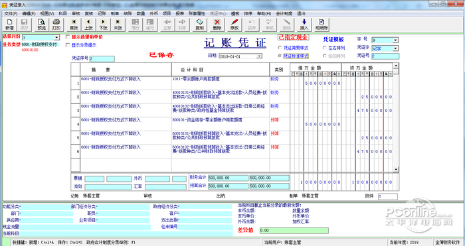Click the 减行 (Remove row) toolbar icon
Screen dimensions: 465x246
coord(149,25)
